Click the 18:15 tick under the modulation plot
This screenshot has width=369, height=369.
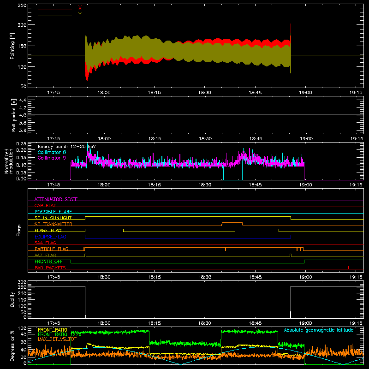coord(155,185)
